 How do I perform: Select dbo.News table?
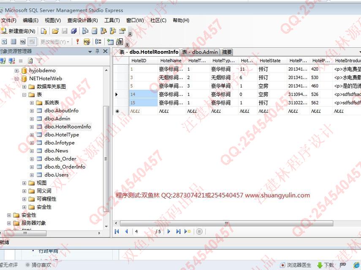[56, 151]
